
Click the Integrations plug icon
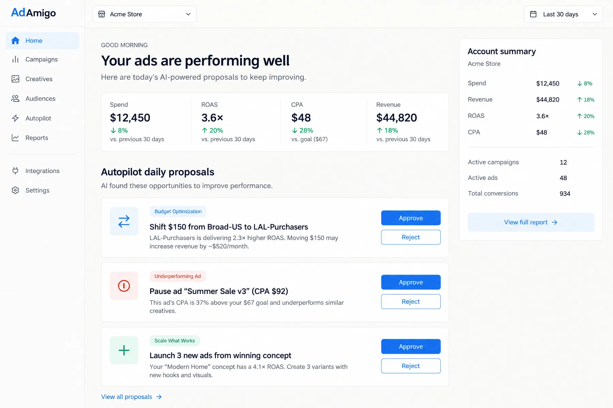click(x=15, y=171)
